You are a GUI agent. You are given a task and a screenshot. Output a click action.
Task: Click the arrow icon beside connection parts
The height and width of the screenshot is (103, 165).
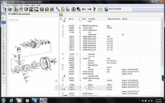point(64,76)
